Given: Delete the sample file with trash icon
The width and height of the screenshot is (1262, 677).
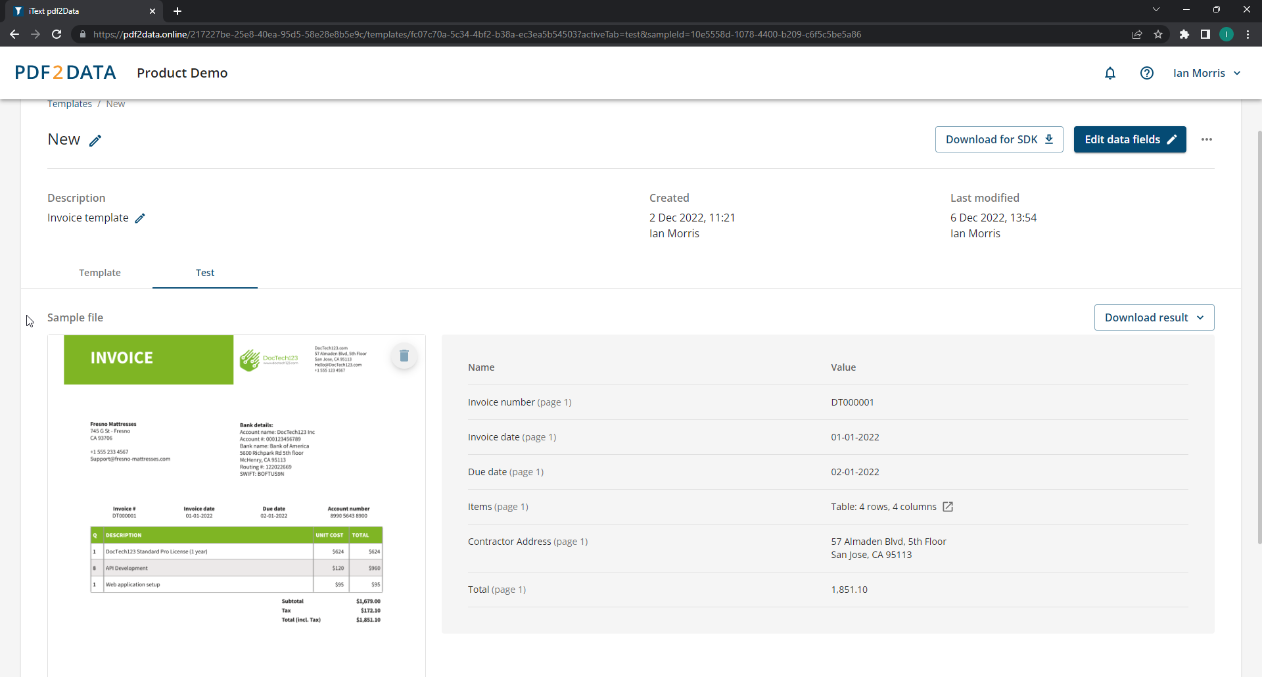Looking at the screenshot, I should 404,356.
